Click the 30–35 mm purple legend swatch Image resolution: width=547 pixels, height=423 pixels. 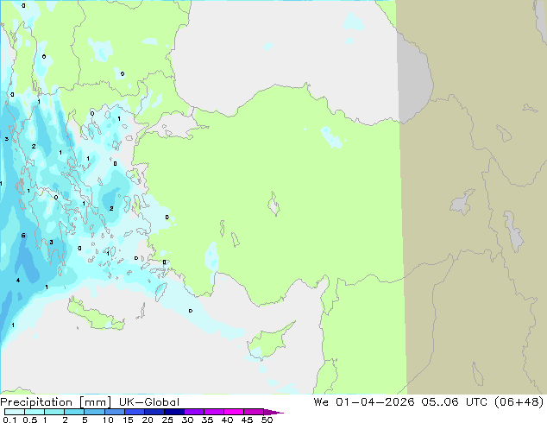tap(194, 412)
